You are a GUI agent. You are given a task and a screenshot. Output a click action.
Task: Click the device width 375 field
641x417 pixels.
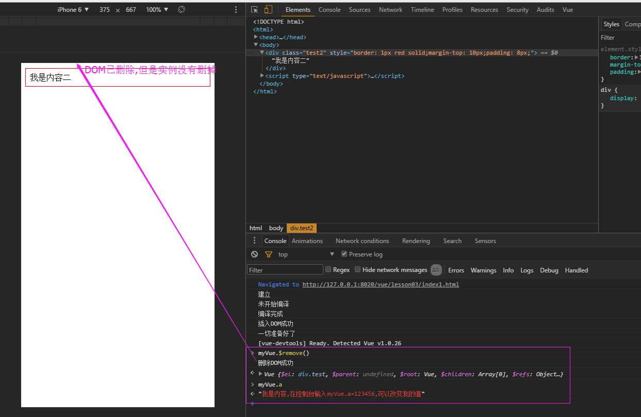coord(105,10)
